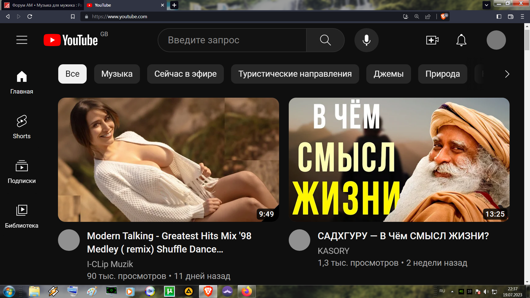
Task: Click the Введите запрос search field
Action: point(232,40)
